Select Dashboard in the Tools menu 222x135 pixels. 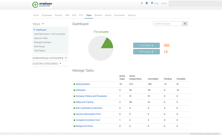click(41, 30)
